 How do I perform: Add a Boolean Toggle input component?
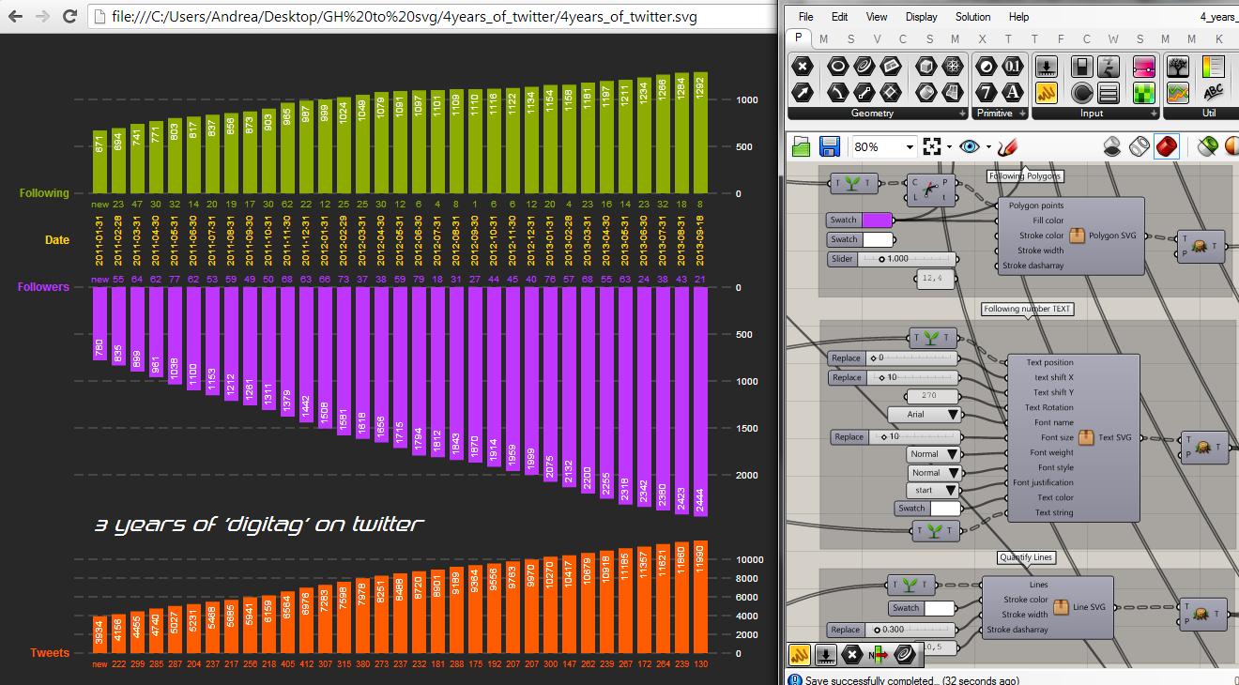(1083, 67)
